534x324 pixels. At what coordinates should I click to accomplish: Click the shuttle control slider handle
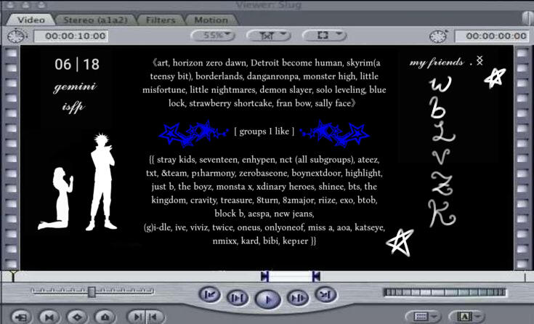[x=92, y=292]
